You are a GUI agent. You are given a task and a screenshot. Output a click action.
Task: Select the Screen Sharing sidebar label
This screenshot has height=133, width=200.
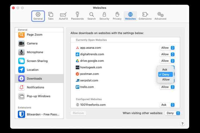click(37, 61)
